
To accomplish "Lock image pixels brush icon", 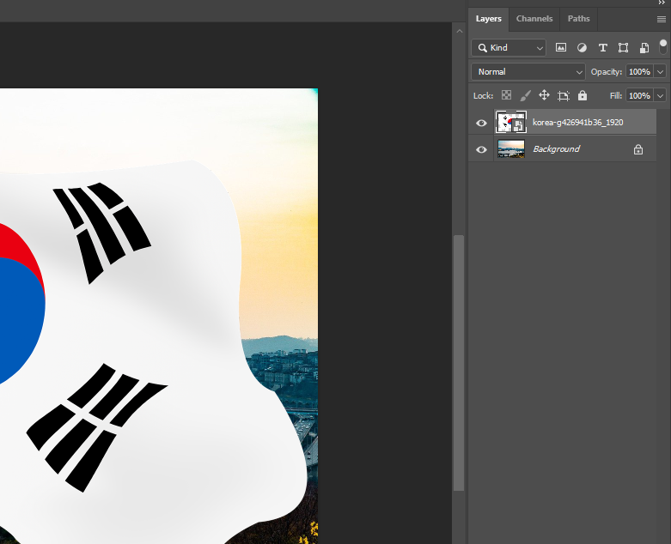I will pyautogui.click(x=525, y=95).
